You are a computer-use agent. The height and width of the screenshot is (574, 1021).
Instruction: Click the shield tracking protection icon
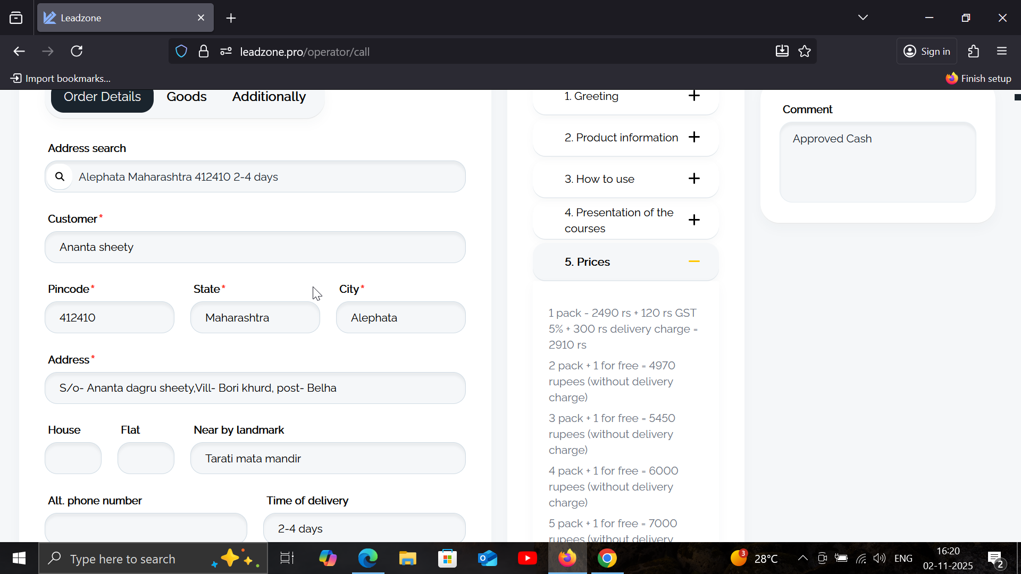181,52
